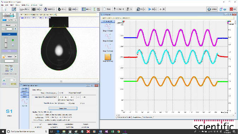The image size is (238, 134).
Task: Click the calculator toolbar icon
Action: point(70,9)
